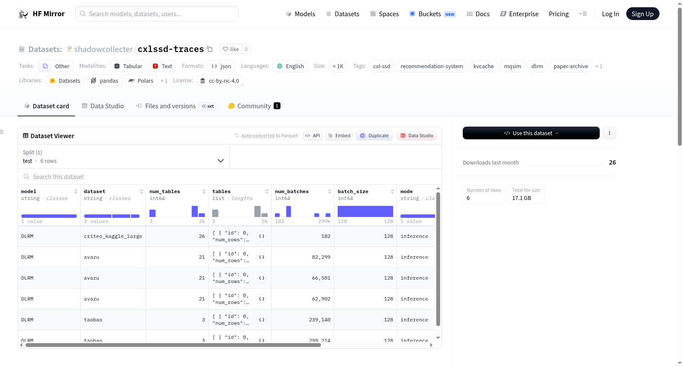
Task: Sort by the batch_size column
Action: click(x=392, y=191)
